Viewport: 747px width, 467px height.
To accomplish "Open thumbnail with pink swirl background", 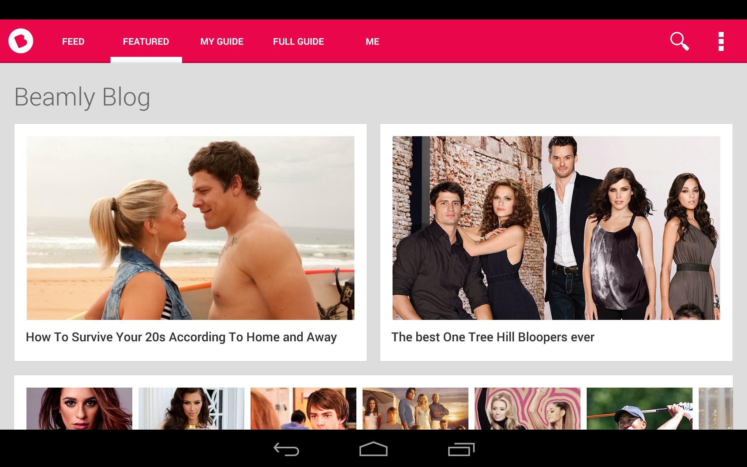I will tap(528, 409).
